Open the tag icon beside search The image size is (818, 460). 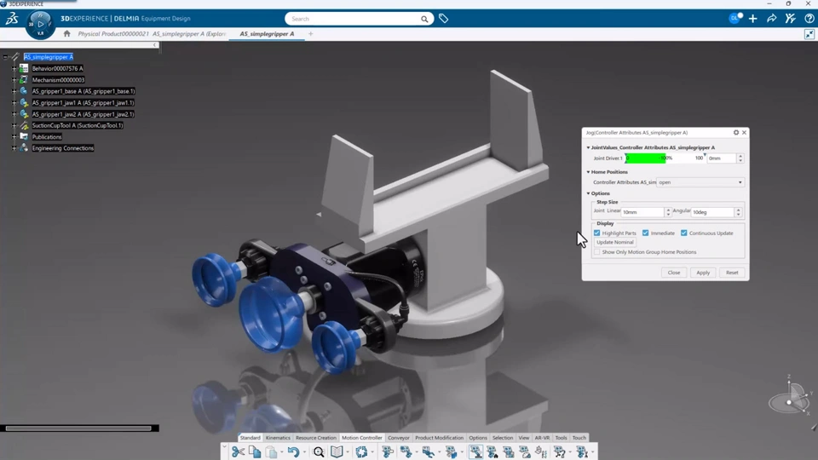point(443,19)
